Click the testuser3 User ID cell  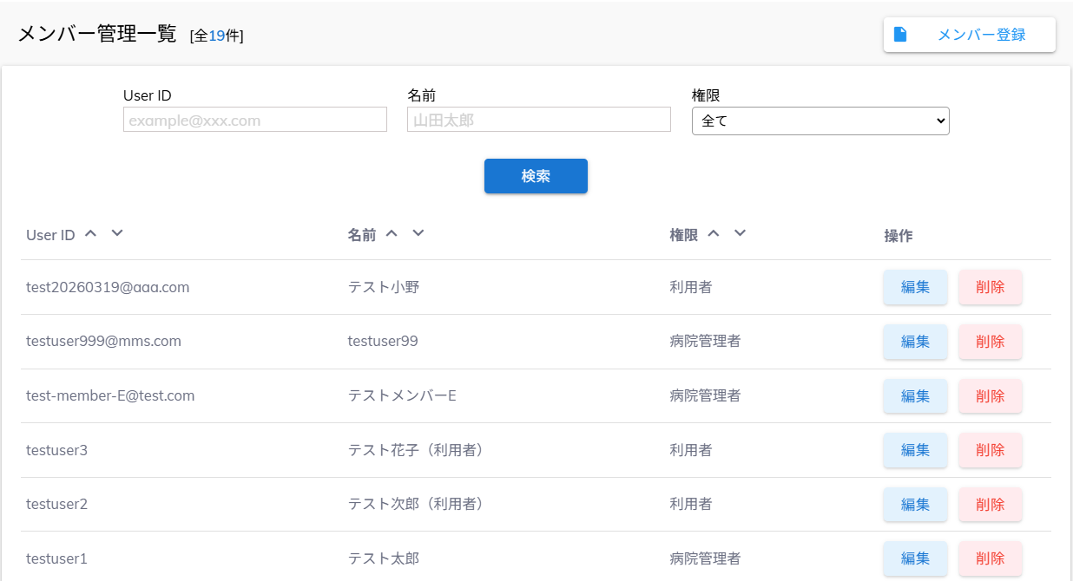(56, 450)
